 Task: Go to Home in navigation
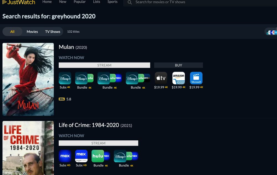tap(47, 2)
